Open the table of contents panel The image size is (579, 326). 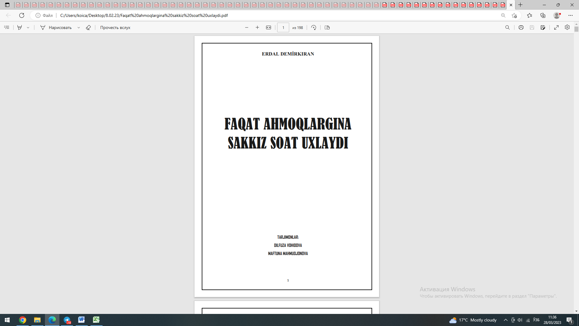click(x=7, y=27)
